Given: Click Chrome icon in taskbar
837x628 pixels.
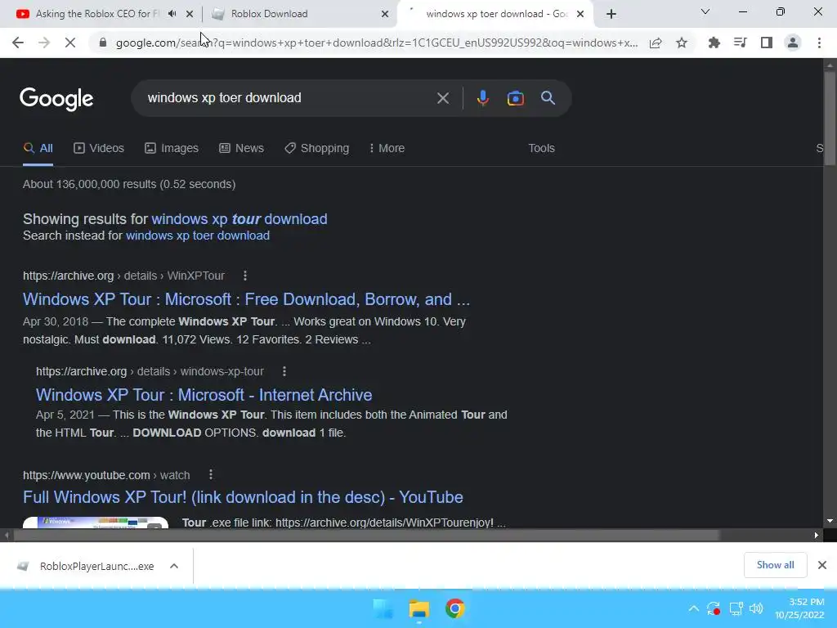Looking at the screenshot, I should pos(454,608).
